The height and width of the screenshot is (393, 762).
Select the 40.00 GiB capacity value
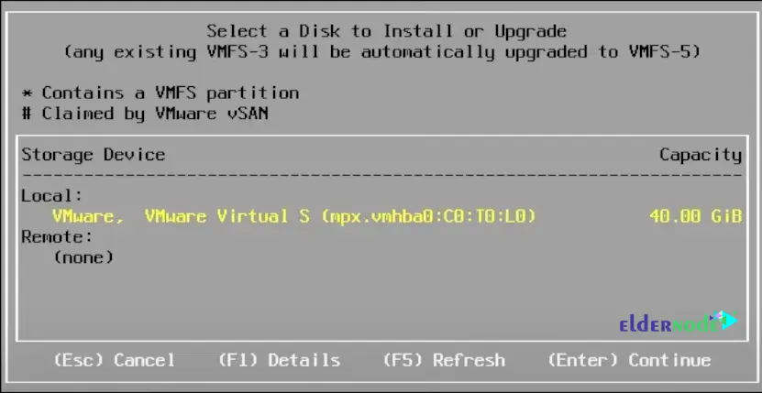695,216
